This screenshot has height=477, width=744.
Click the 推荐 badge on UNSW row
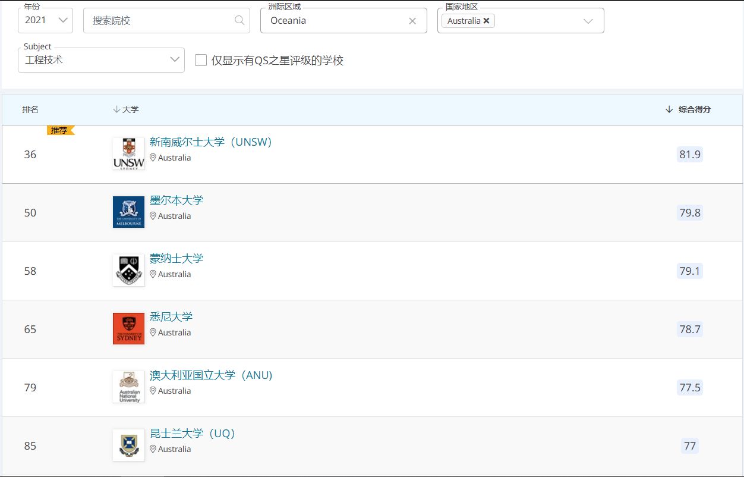(x=60, y=131)
